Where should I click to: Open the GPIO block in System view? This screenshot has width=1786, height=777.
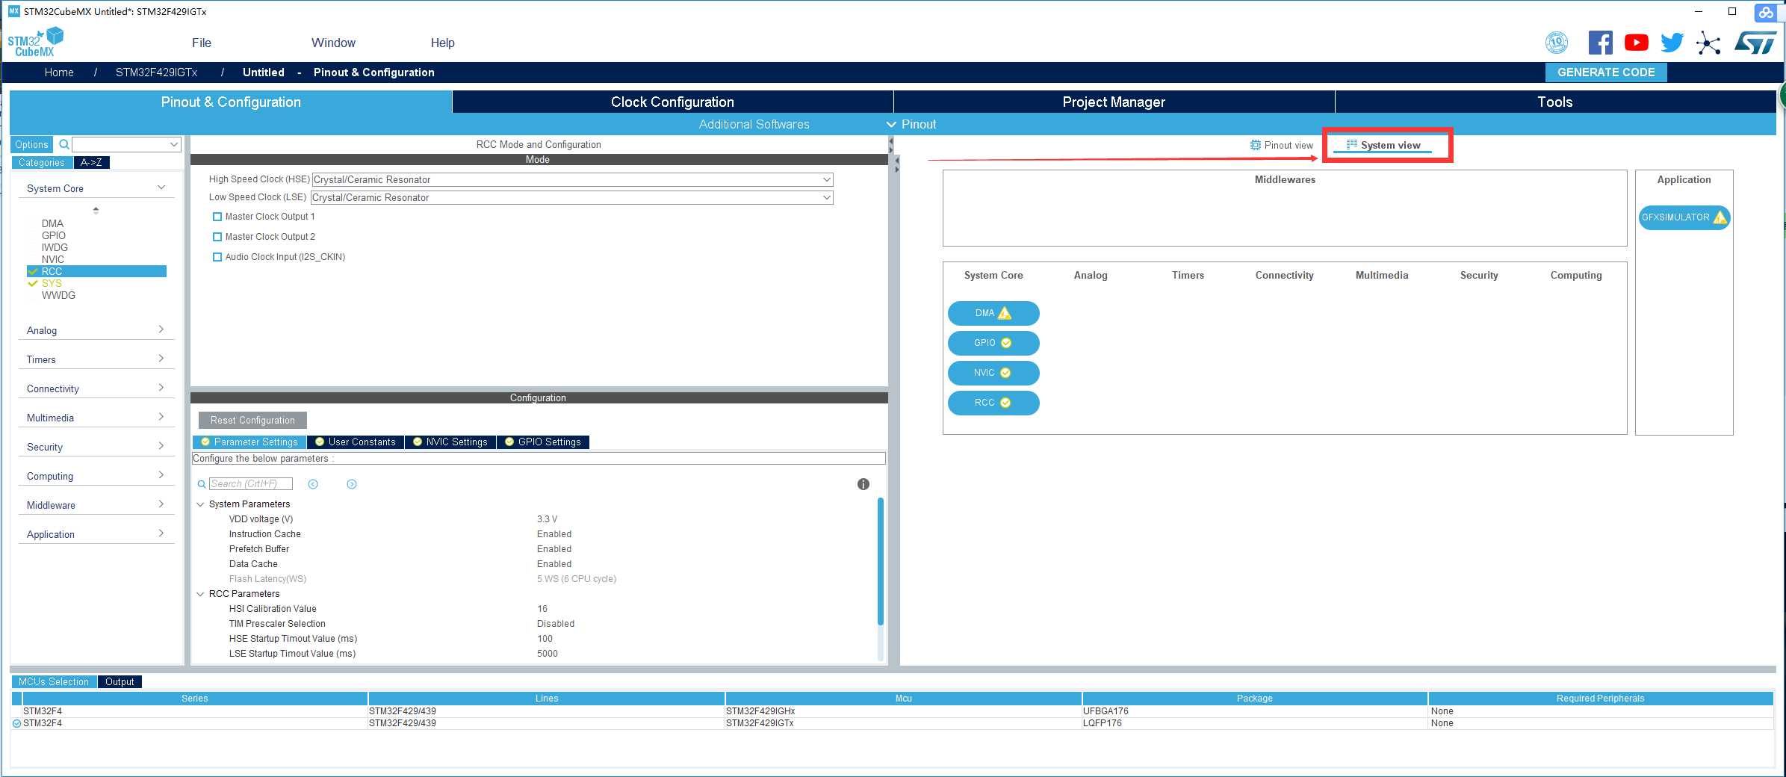pos(993,343)
